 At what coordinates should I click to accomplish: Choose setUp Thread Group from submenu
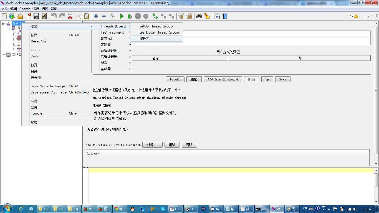(x=156, y=26)
